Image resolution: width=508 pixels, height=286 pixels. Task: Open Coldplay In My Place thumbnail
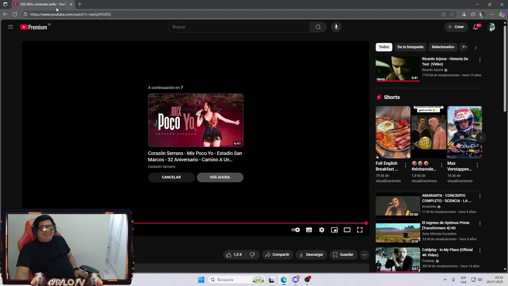click(398, 259)
